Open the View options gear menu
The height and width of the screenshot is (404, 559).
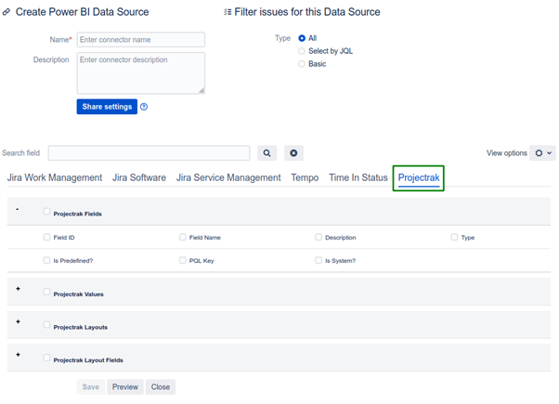(x=542, y=153)
